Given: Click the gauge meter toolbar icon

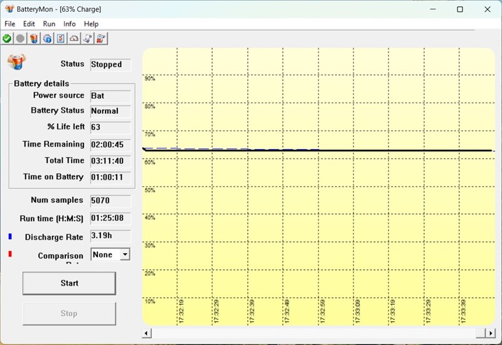Looking at the screenshot, I should pos(74,39).
